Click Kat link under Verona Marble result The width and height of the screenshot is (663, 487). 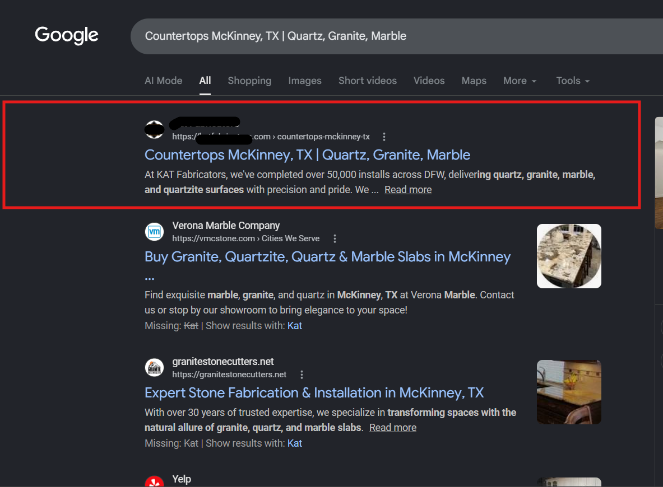[295, 326]
